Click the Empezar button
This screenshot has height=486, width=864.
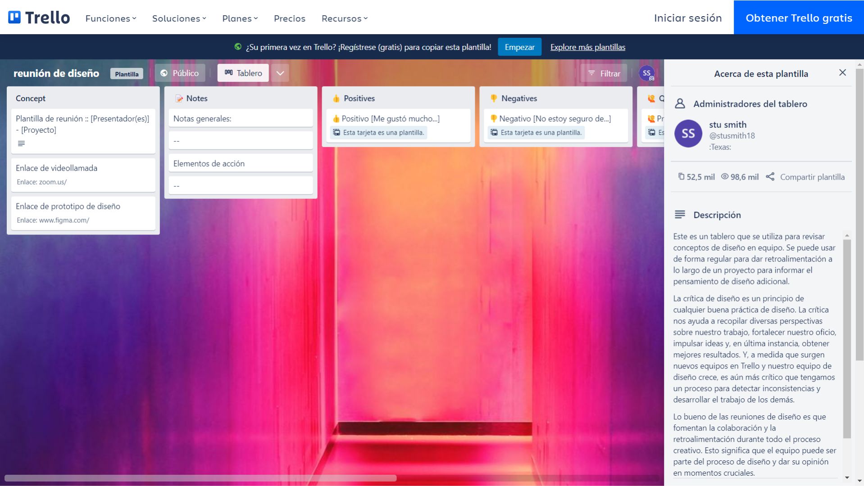click(519, 47)
